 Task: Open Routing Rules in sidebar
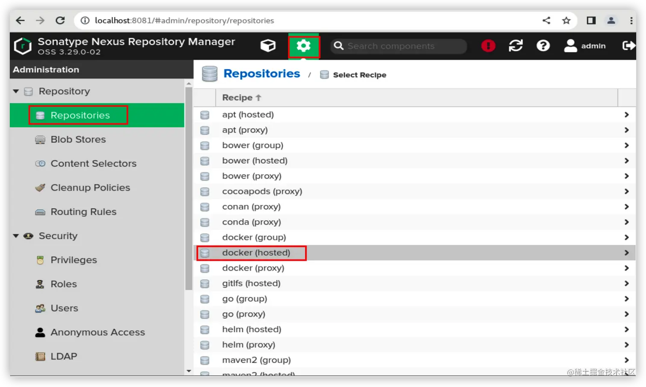coord(97,212)
